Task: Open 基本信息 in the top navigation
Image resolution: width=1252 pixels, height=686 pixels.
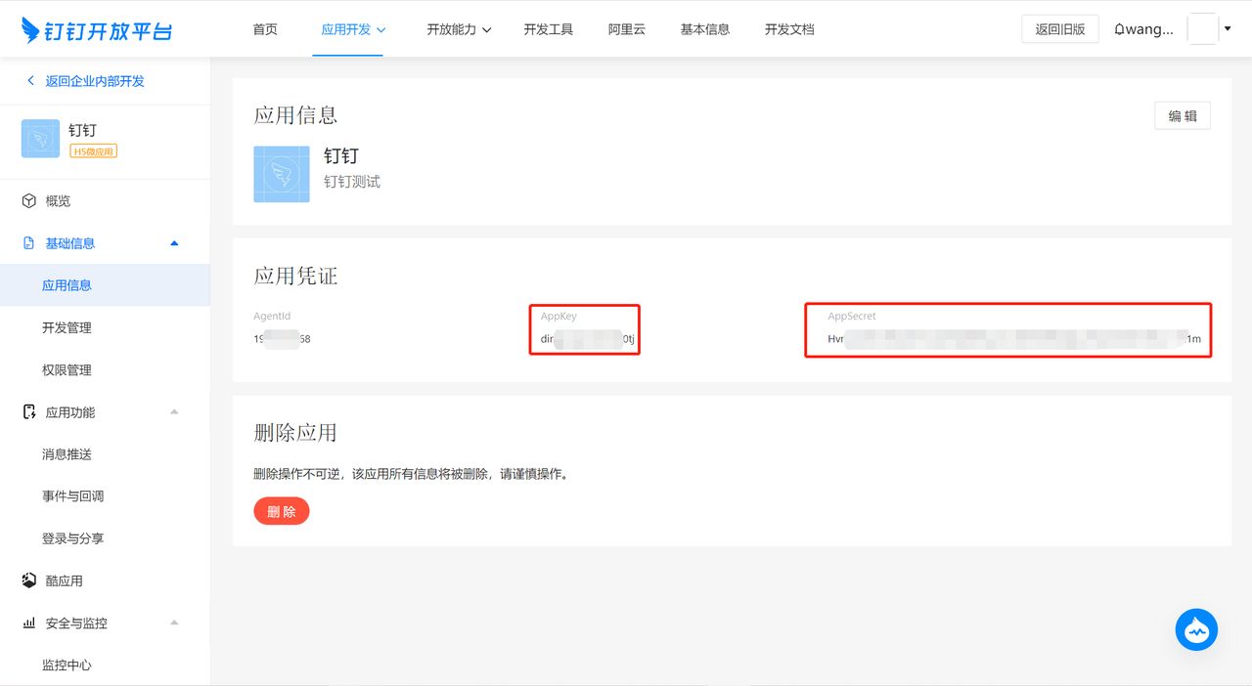Action: 705,29
